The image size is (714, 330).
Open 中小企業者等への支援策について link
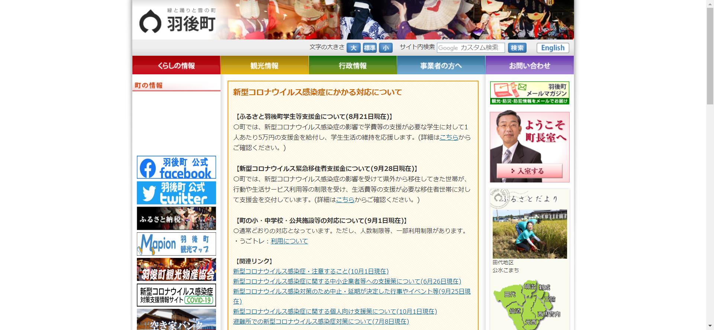347,281
